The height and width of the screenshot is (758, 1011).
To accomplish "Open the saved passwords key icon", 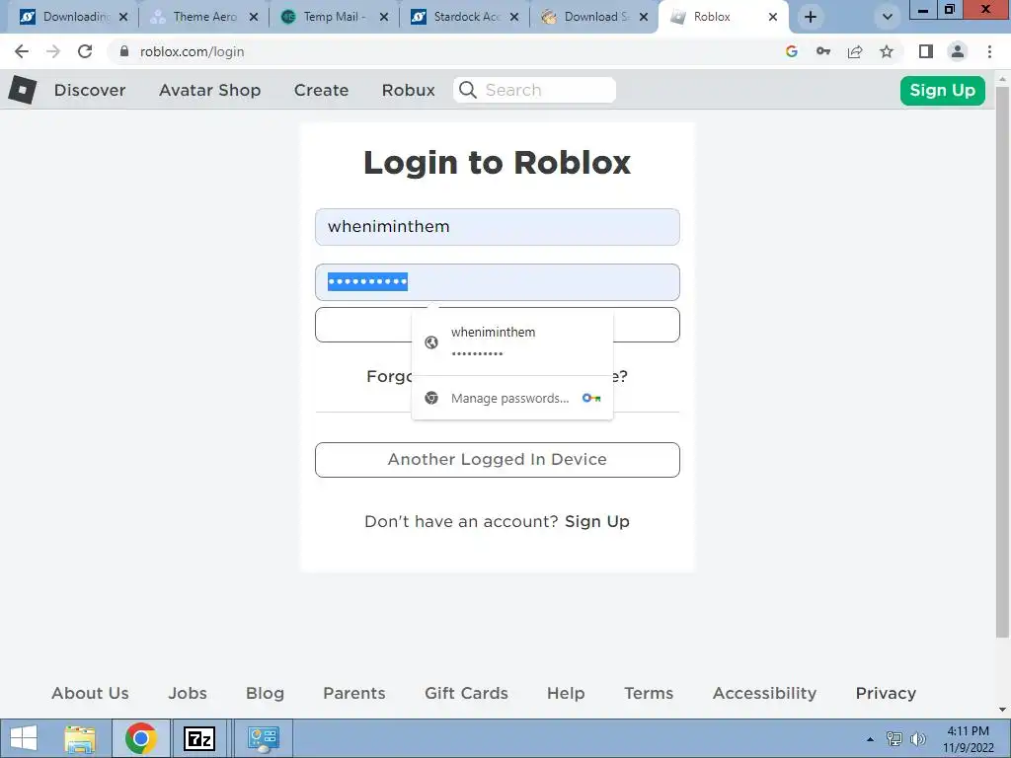I will pos(823,51).
